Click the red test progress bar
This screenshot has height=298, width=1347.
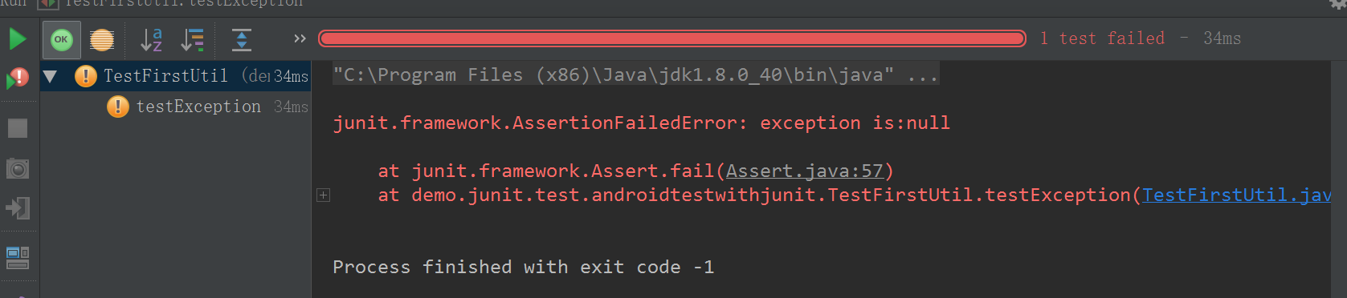(x=672, y=38)
